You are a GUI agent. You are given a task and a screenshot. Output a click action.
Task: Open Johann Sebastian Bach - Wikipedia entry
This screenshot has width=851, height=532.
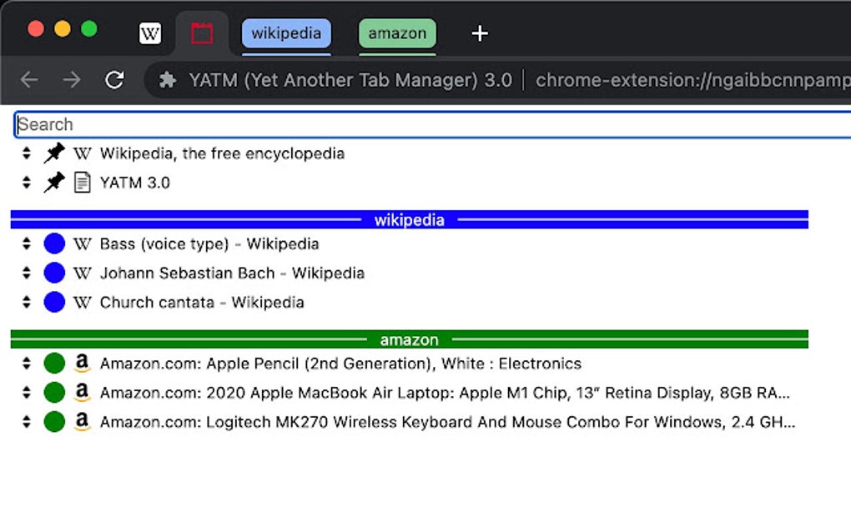click(232, 274)
